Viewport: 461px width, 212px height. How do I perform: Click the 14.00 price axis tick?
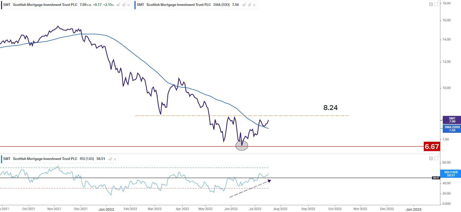[446, 39]
